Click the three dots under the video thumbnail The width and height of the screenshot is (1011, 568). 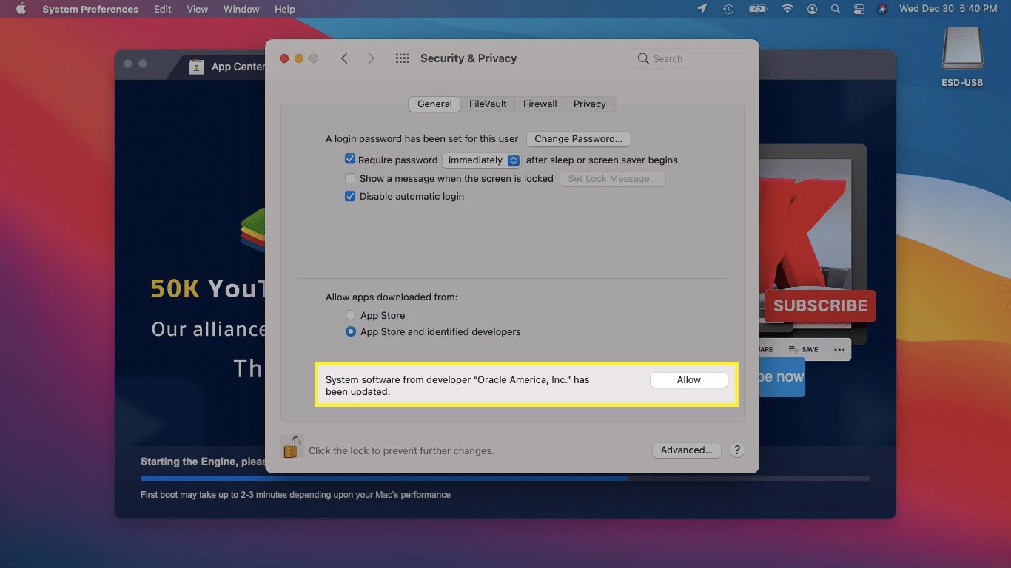[x=839, y=350]
